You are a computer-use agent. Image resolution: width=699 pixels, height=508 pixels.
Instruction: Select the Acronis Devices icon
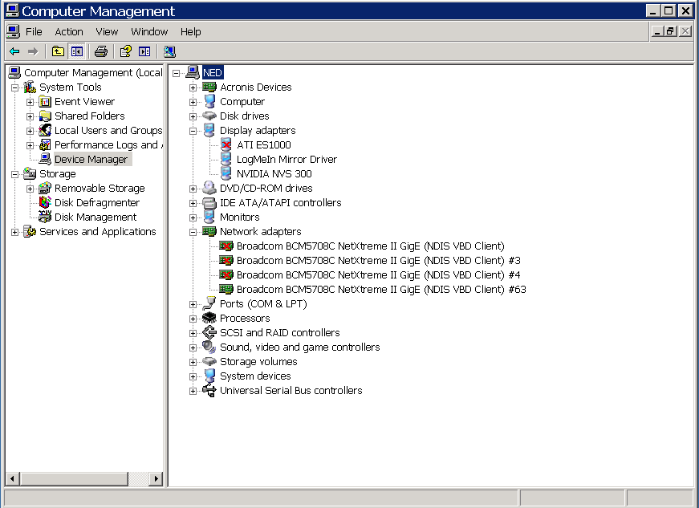click(x=209, y=87)
